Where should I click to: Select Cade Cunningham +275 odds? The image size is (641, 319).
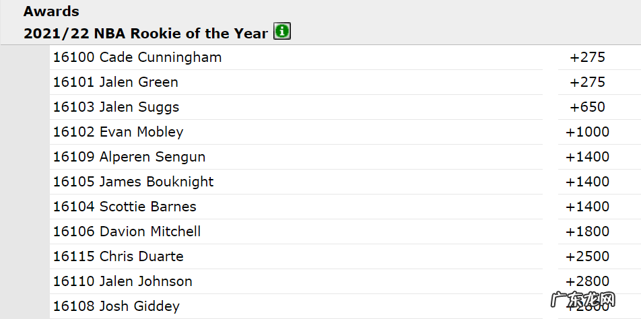(x=587, y=57)
